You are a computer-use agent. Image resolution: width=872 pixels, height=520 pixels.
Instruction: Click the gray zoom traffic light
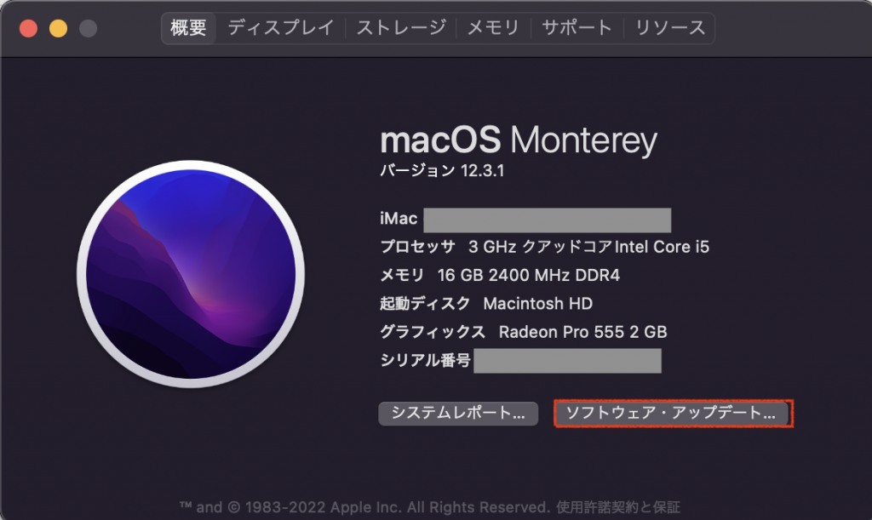pos(86,27)
